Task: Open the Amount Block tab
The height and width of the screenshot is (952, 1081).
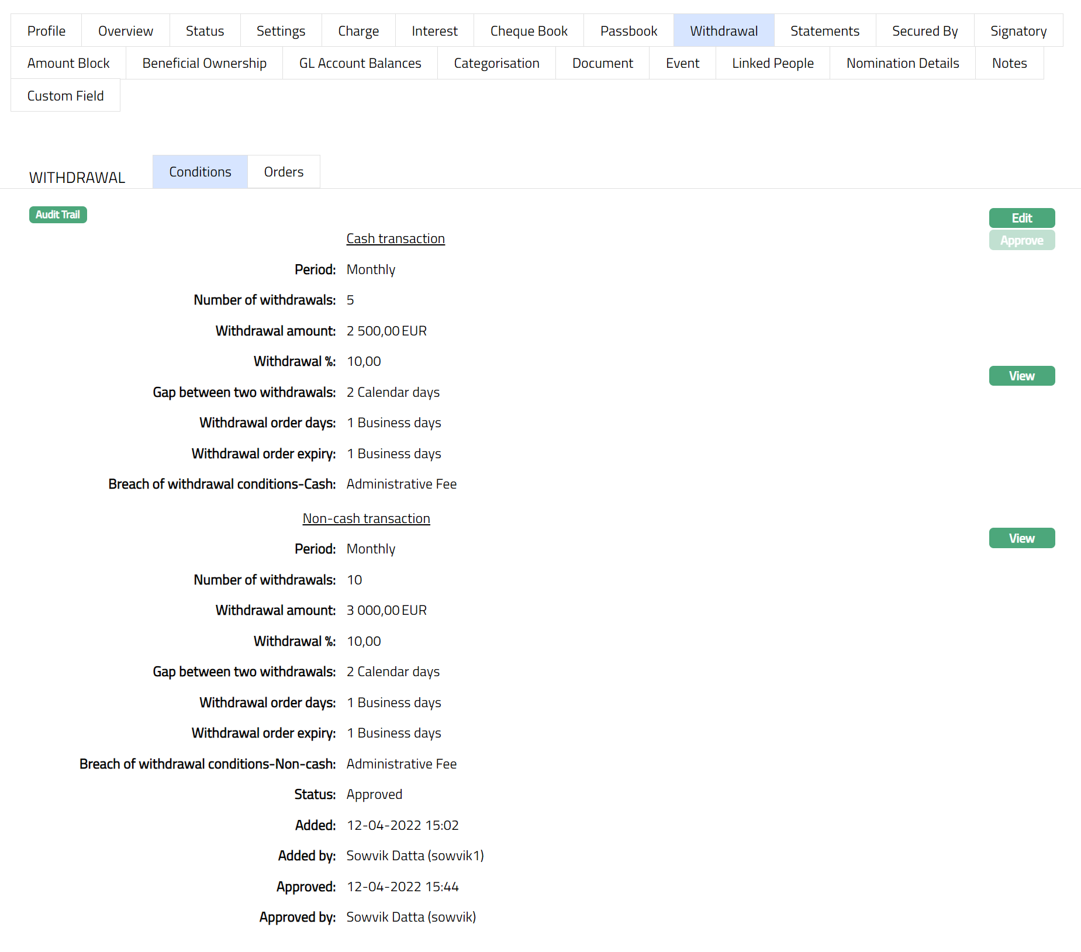Action: click(x=68, y=63)
